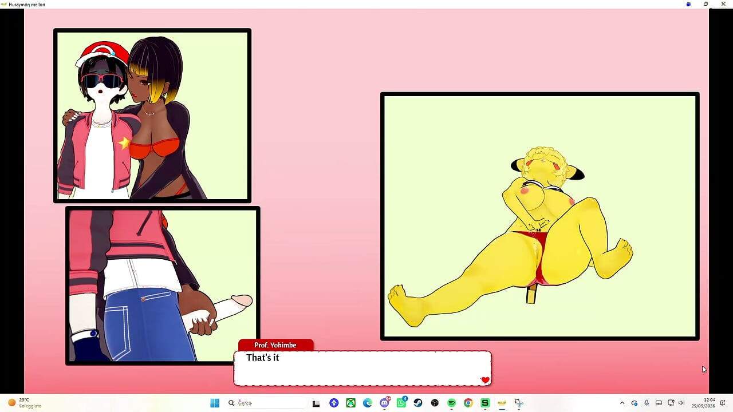The width and height of the screenshot is (733, 412).
Task: Open OBS Studio from the taskbar
Action: point(435,403)
